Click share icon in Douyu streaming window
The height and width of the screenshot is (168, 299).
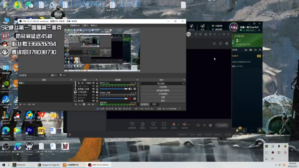coord(226,43)
